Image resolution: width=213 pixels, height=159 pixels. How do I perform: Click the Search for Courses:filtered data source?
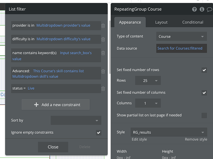(181, 48)
